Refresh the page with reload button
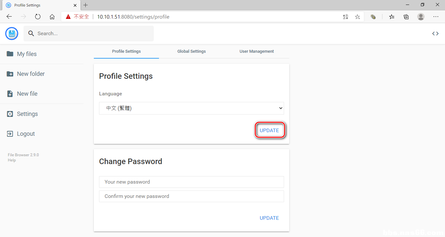This screenshot has width=445, height=237. [38, 17]
